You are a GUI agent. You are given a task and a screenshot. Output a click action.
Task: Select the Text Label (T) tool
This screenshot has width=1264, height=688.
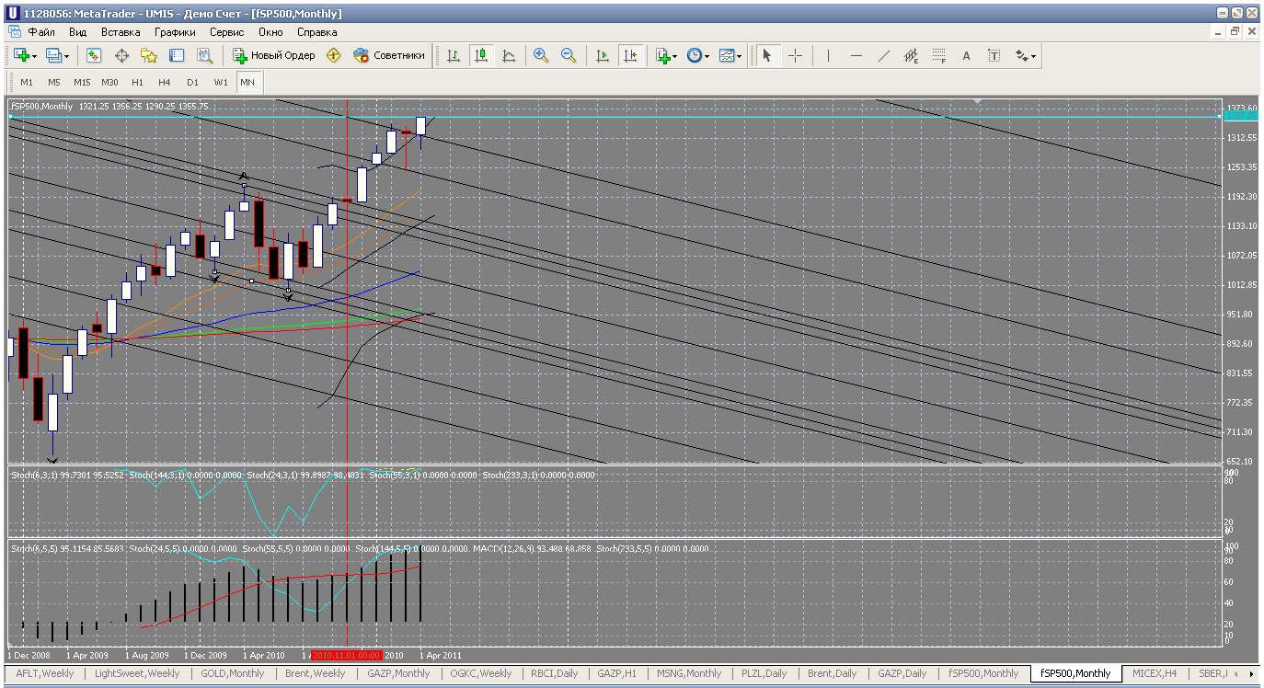(994, 56)
